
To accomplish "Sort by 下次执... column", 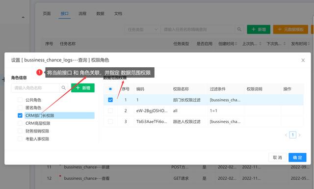I will point(285,44).
